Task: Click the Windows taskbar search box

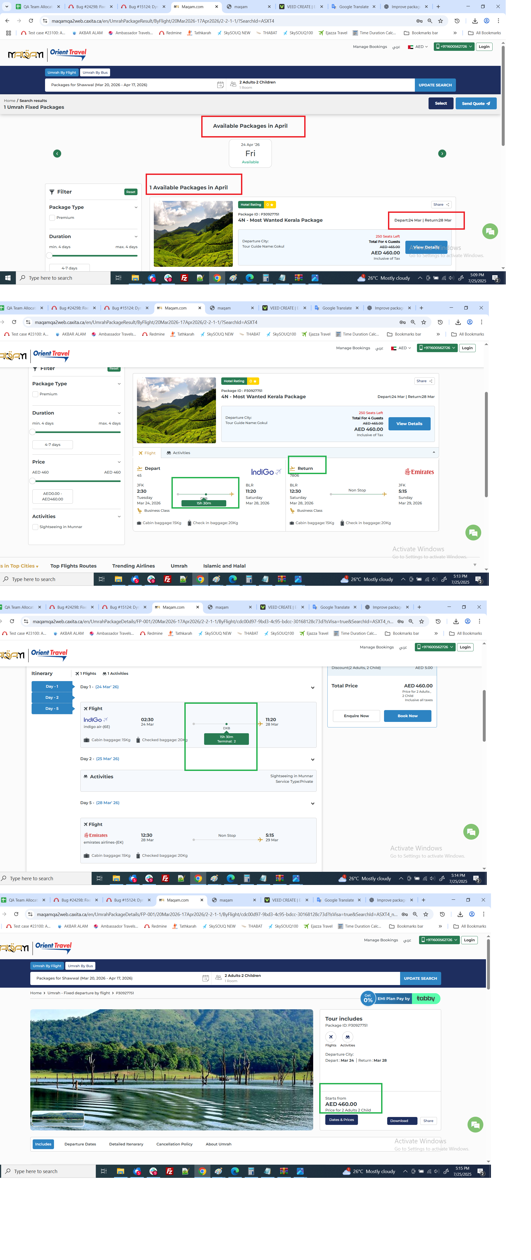Action: point(63,278)
